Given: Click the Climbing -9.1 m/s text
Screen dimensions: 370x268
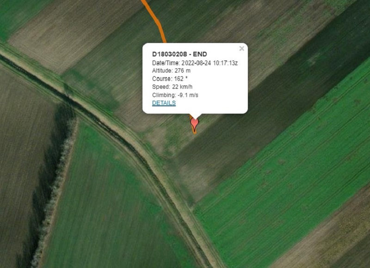Looking at the screenshot, I should coord(175,95).
